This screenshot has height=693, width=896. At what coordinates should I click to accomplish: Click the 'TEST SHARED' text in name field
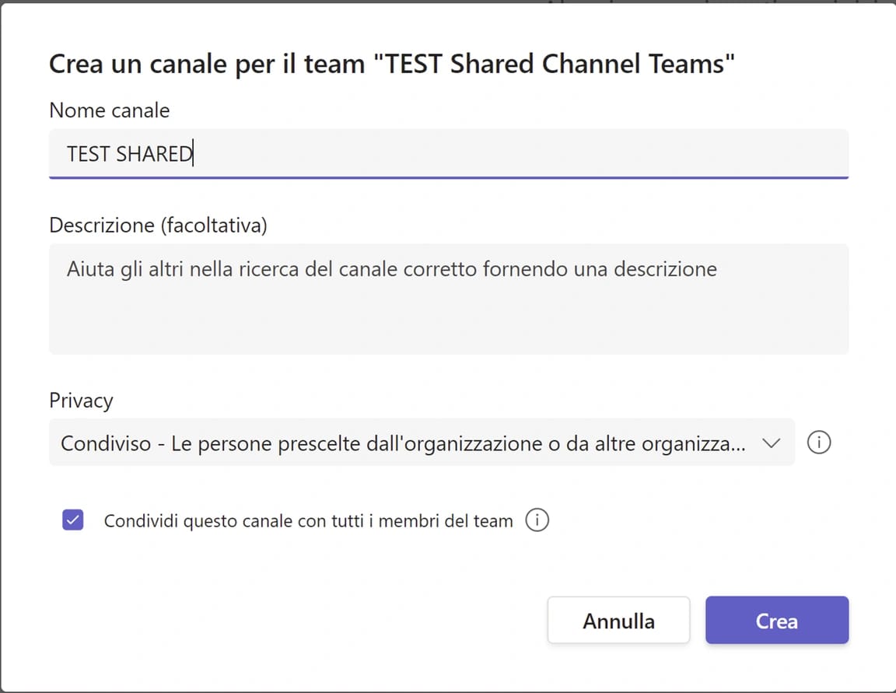(129, 154)
